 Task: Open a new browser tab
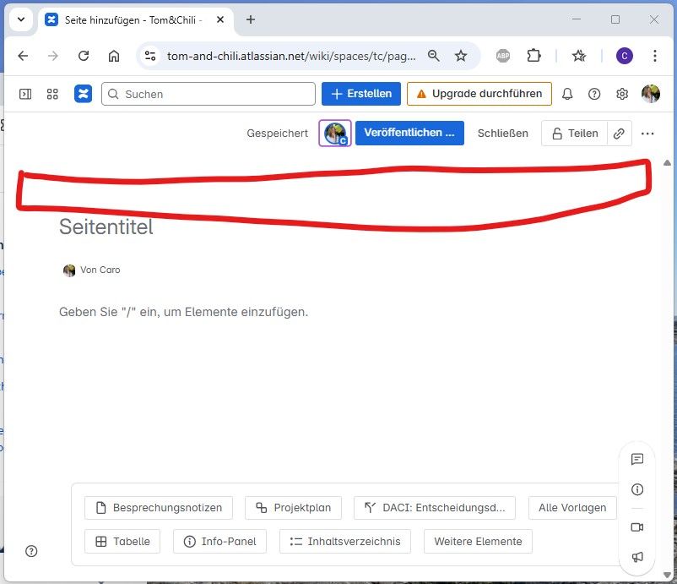point(251,19)
